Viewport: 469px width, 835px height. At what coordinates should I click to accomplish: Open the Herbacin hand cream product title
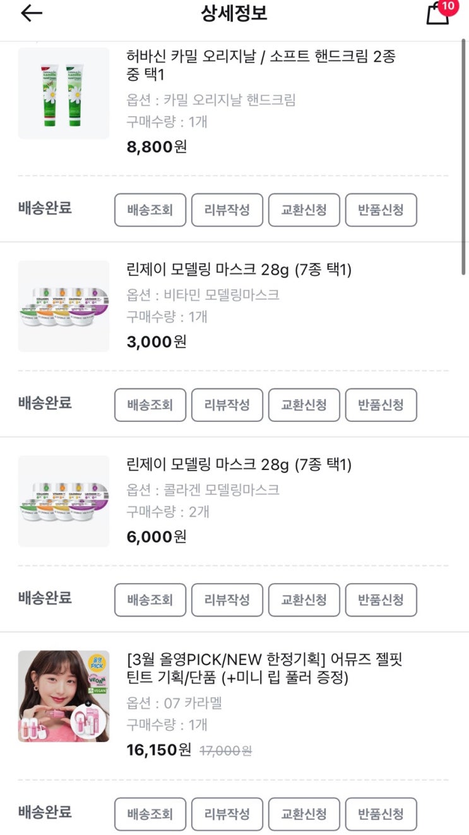pos(261,65)
